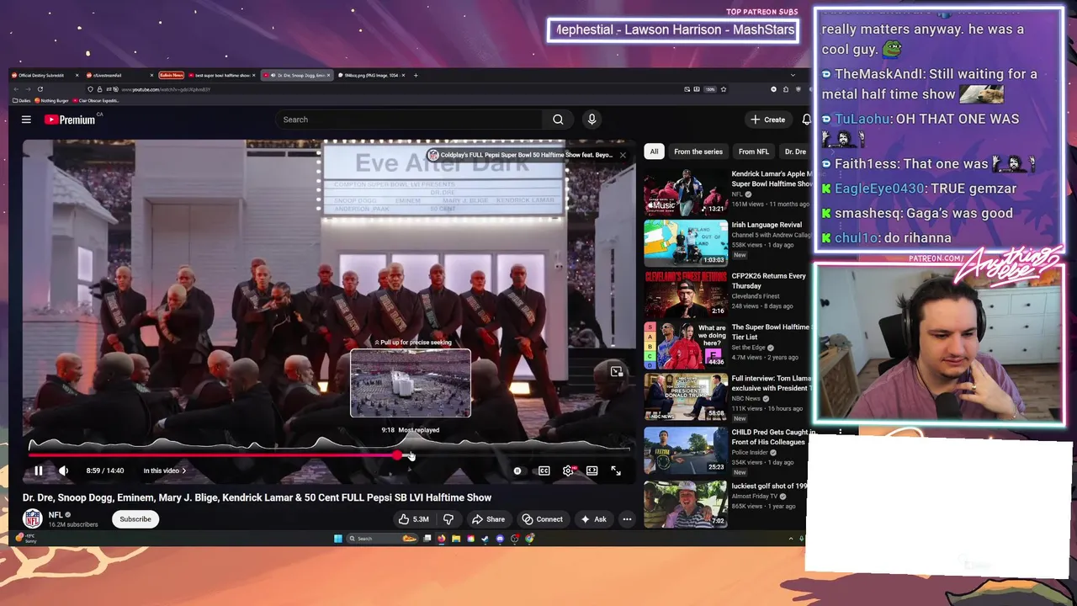Open more actions three-dot menu
Image resolution: width=1077 pixels, height=606 pixels.
tap(627, 519)
